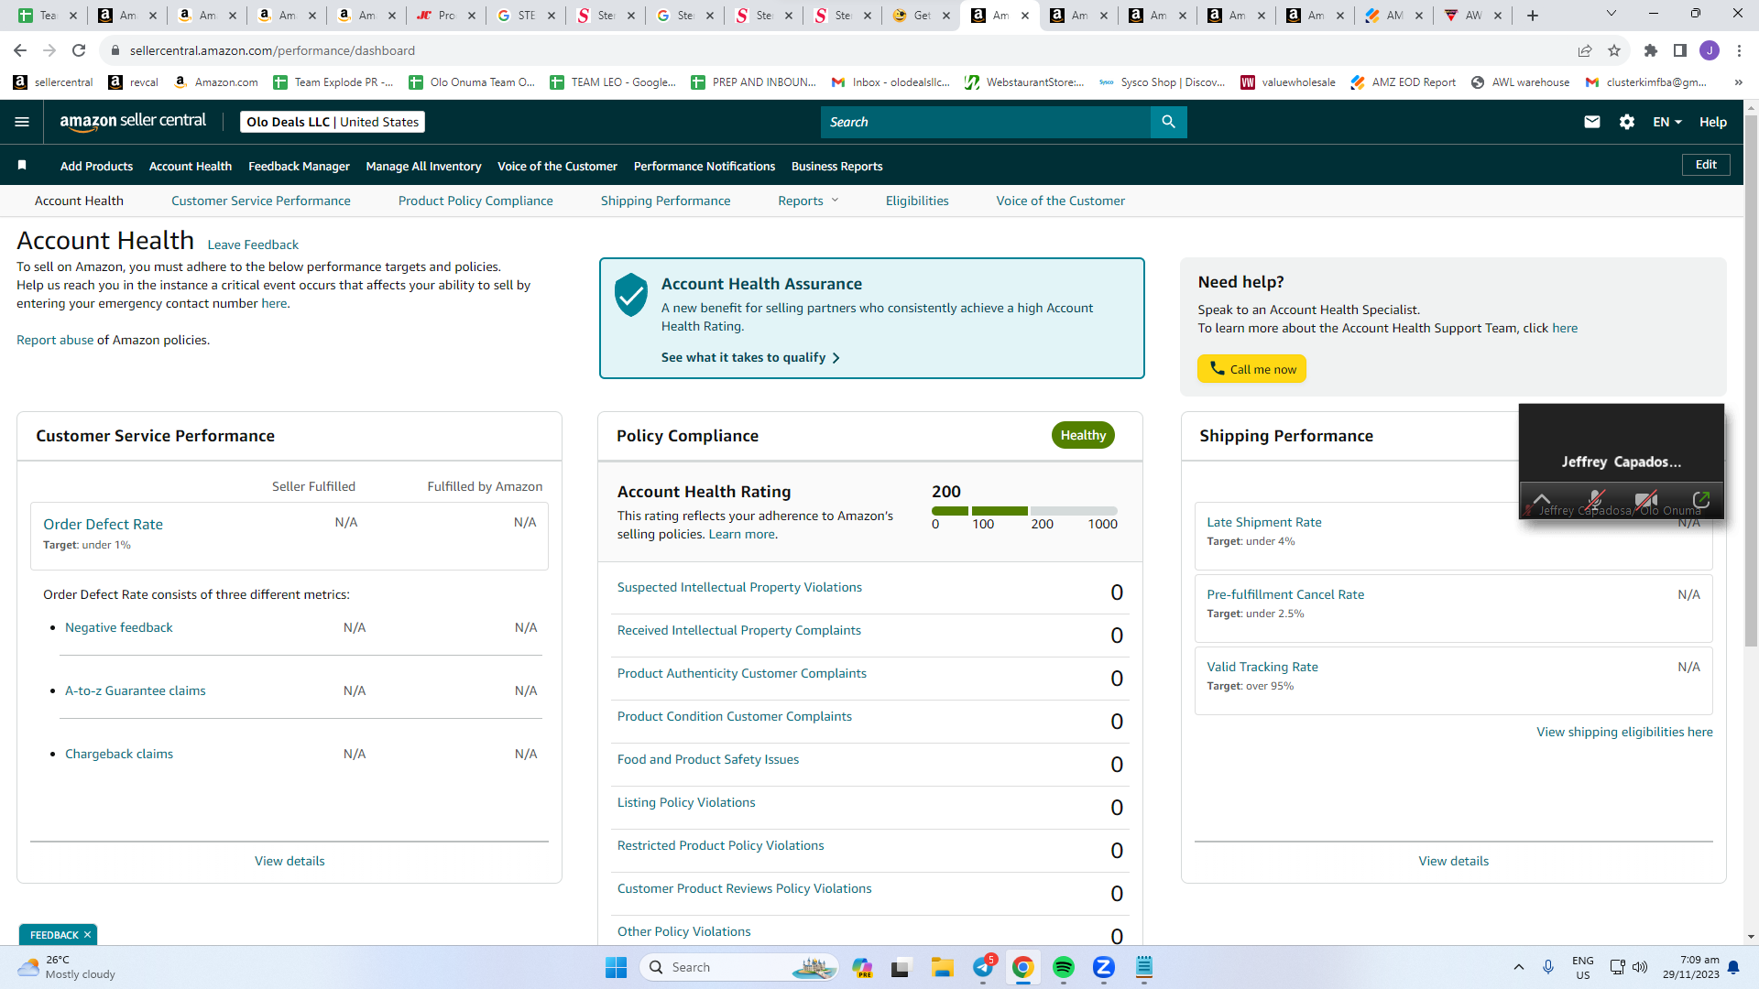This screenshot has height=989, width=1759.
Task: Open Spotify from the taskbar
Action: [1064, 967]
